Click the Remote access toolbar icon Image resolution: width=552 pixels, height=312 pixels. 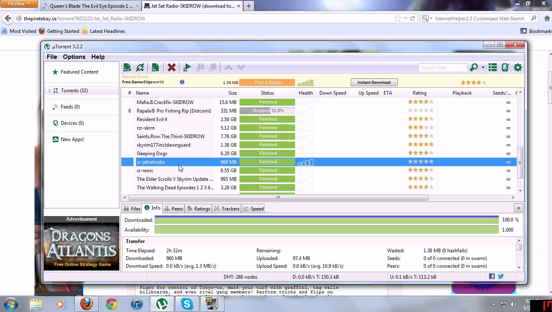[x=505, y=67]
